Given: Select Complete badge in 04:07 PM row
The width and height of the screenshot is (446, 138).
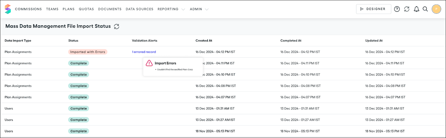Looking at the screenshot, I should point(79,97).
